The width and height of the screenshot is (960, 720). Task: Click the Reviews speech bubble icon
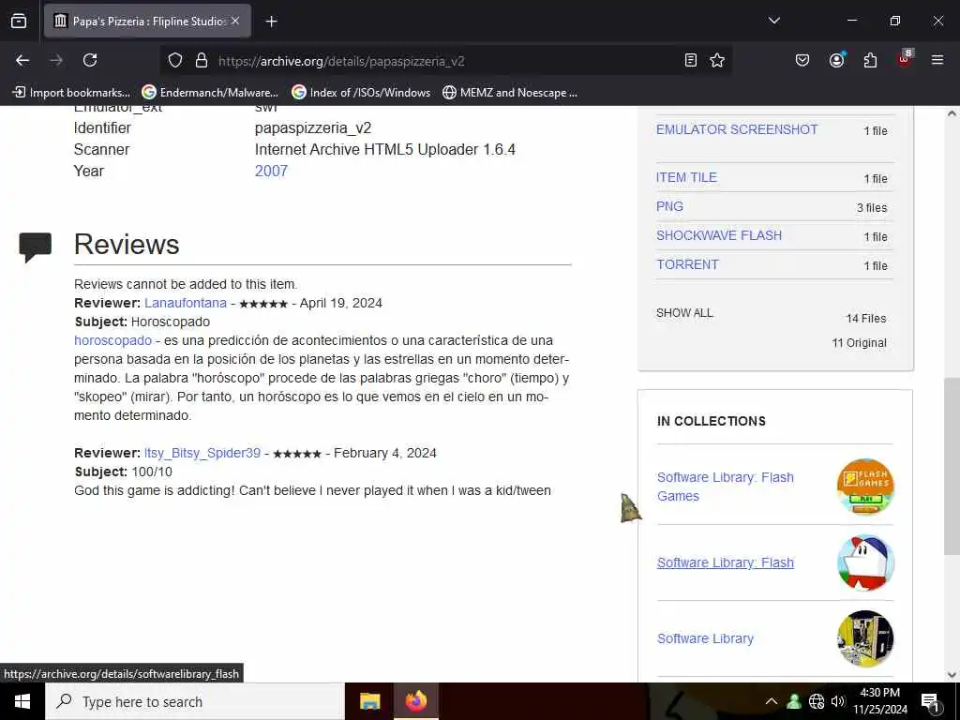35,247
